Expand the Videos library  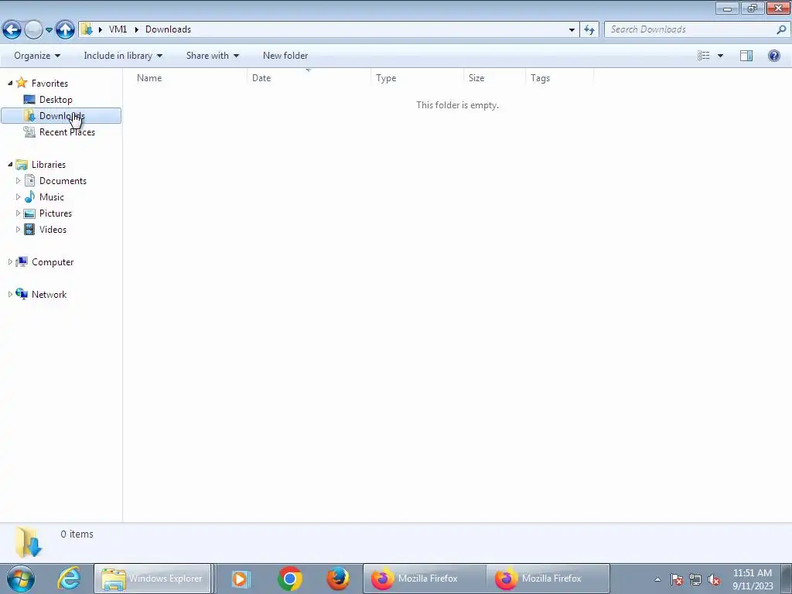coord(19,229)
